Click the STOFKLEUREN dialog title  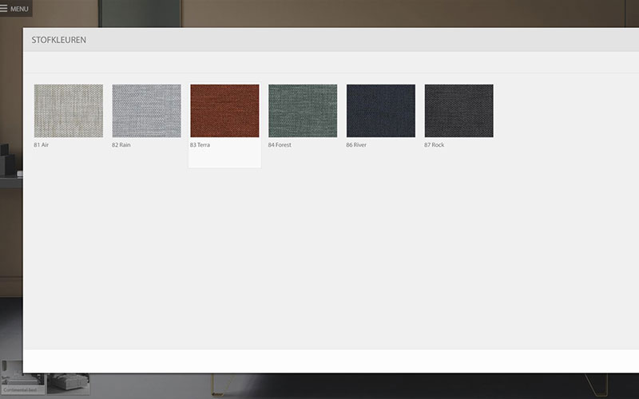59,40
